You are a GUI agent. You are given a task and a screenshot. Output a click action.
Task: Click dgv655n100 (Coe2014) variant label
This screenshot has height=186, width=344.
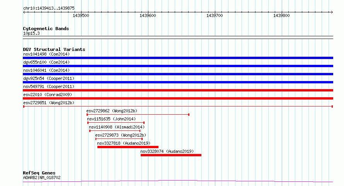46,62
